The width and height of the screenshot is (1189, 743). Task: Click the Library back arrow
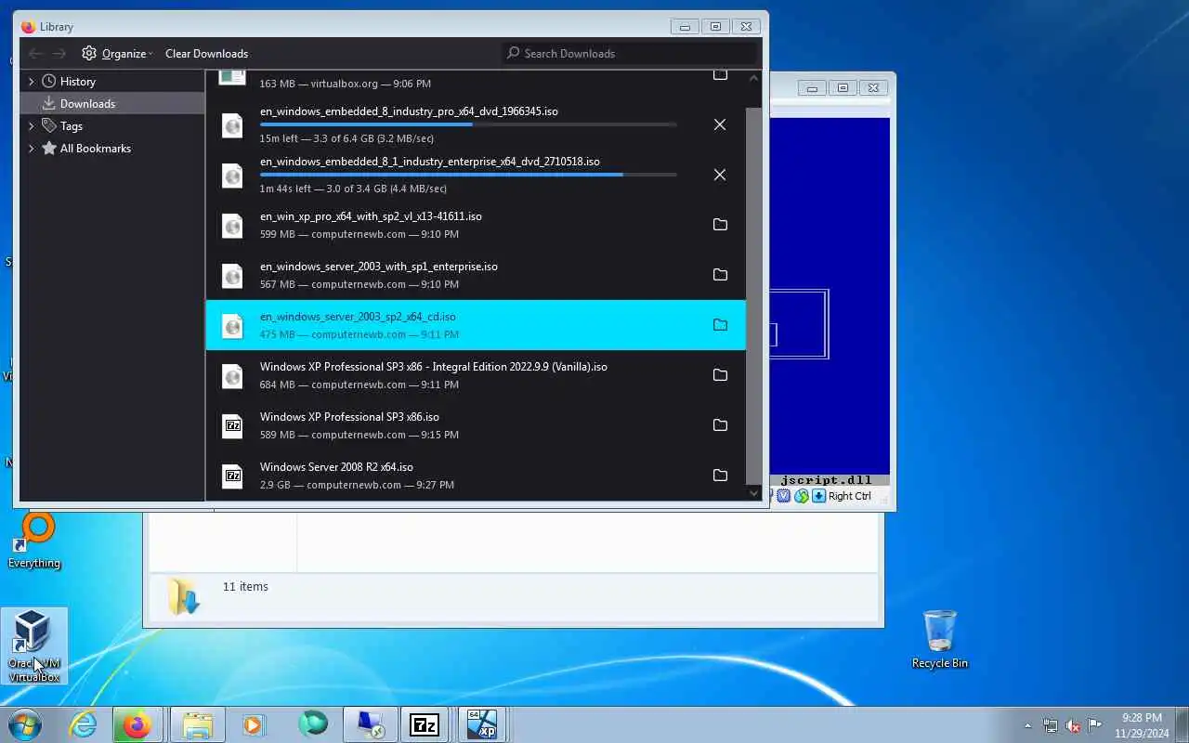coord(35,53)
